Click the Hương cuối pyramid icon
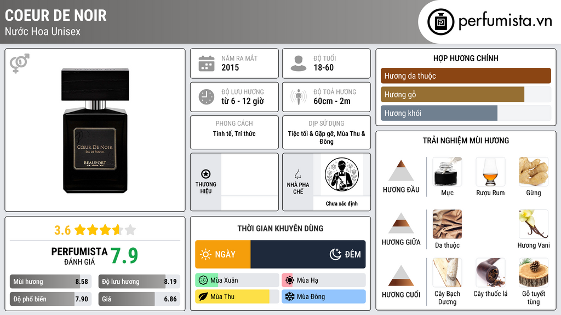The height and width of the screenshot is (315, 561). [401, 276]
